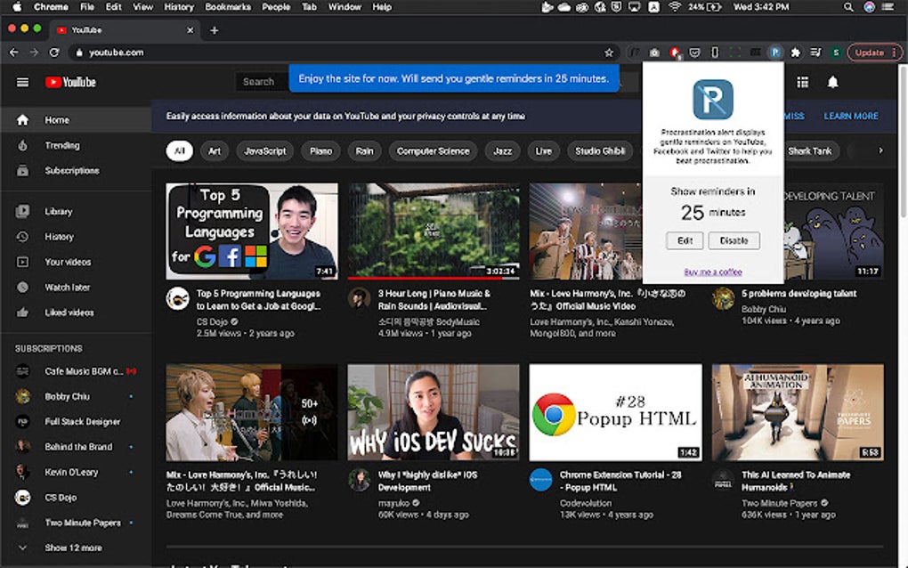The height and width of the screenshot is (568, 908).
Task: Click the Procrastination alert extension icon
Action: [775, 53]
